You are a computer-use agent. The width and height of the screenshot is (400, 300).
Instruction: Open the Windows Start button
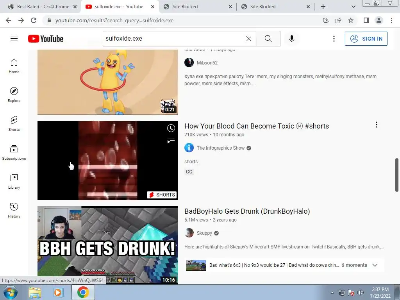click(x=11, y=292)
